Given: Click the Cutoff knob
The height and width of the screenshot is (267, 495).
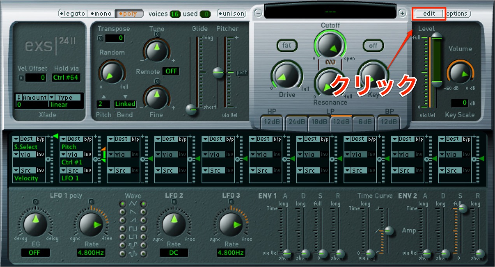Looking at the screenshot, I should point(330,44).
